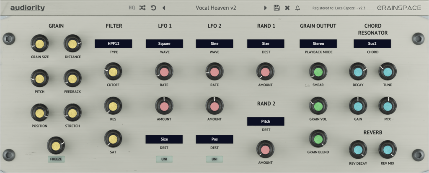Click the RAND 2 AMOUNT knob
429x173 pixels.
point(265,150)
